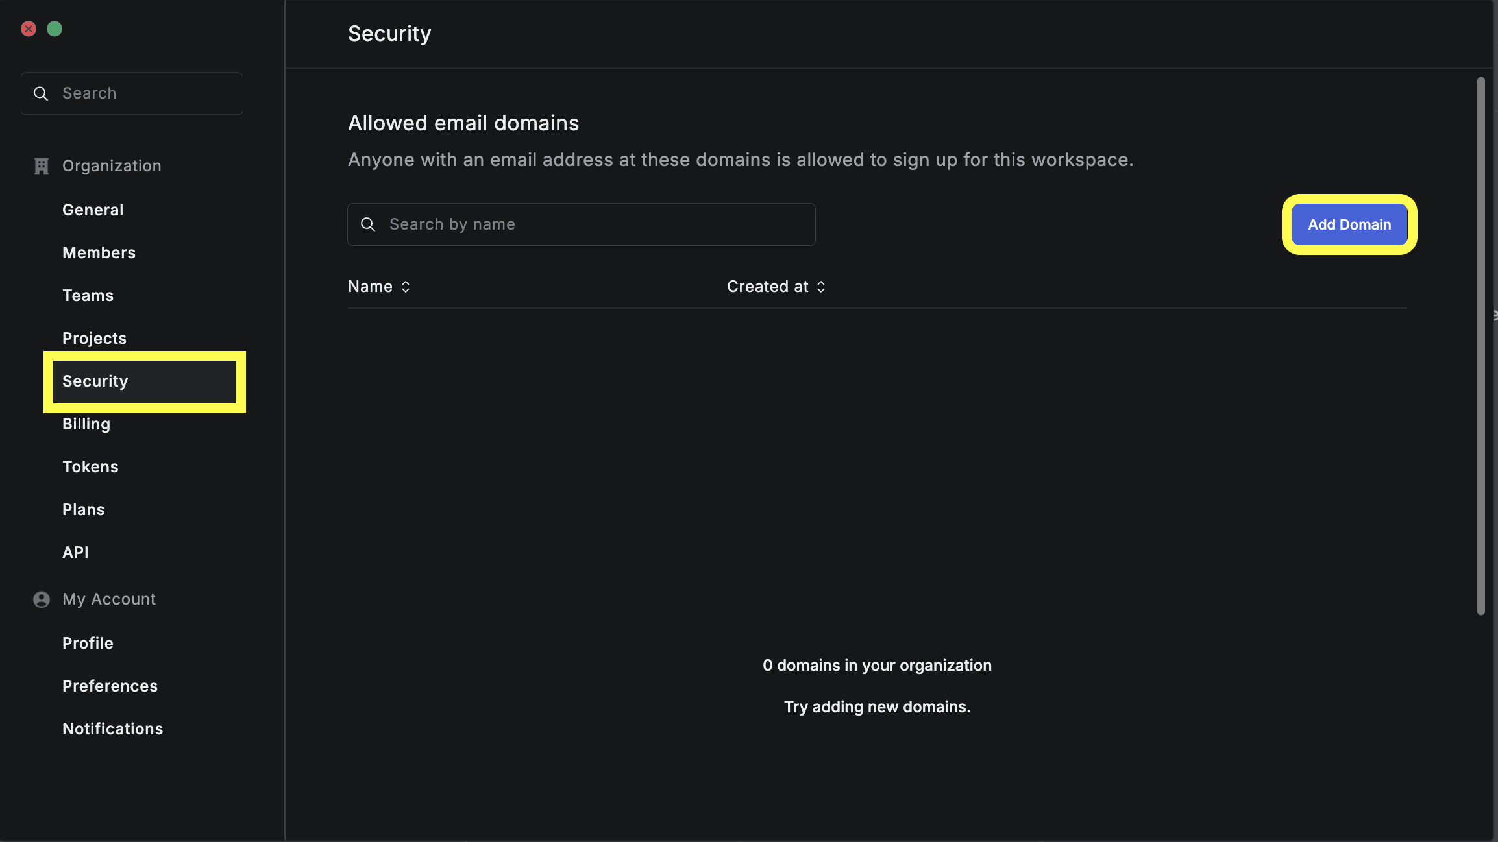Navigate to Billing settings
This screenshot has width=1498, height=842.
coord(86,424)
